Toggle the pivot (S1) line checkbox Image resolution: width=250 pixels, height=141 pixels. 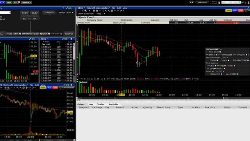click(215, 69)
